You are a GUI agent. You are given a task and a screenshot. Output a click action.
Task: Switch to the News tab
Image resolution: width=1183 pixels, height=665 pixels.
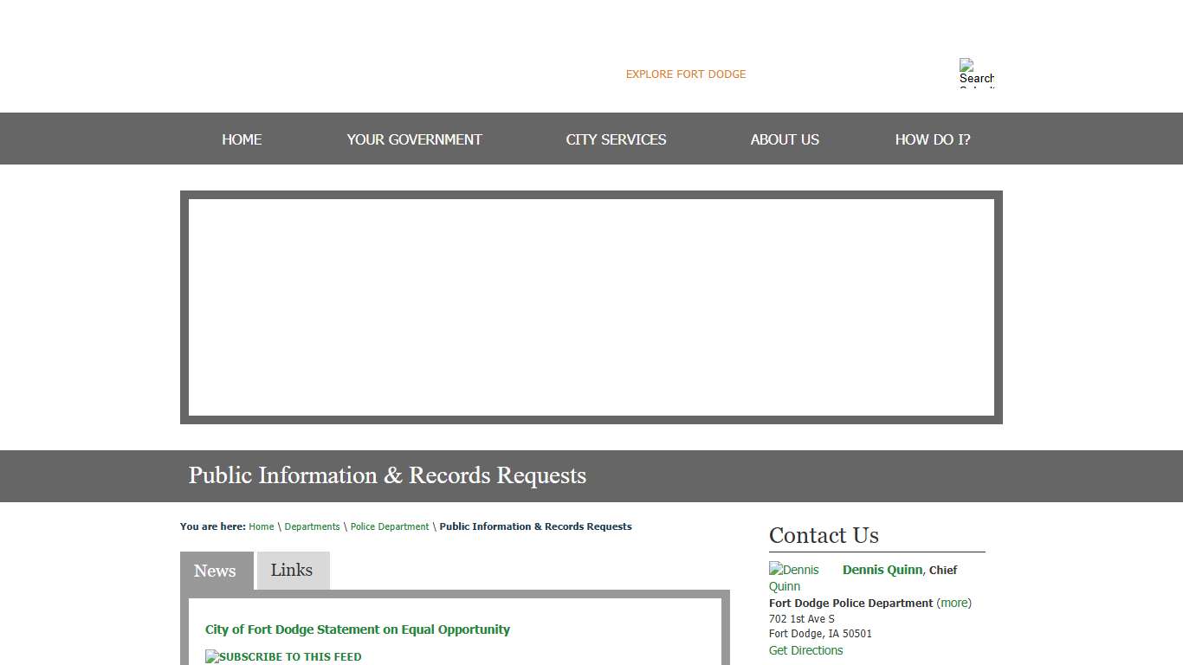(215, 570)
